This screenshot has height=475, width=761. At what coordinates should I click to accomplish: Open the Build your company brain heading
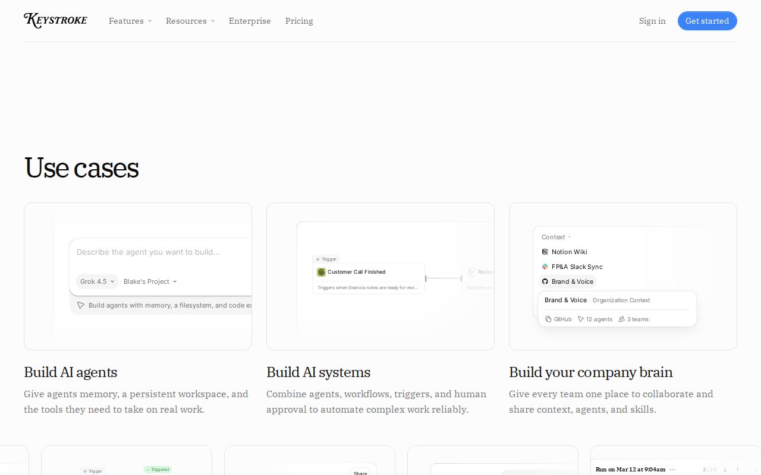click(591, 372)
